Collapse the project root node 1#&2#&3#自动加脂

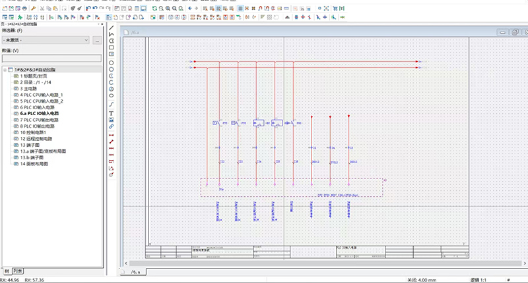(x=5, y=69)
